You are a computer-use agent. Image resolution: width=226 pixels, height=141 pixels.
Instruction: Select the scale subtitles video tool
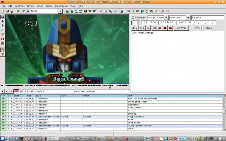(x=3, y=35)
